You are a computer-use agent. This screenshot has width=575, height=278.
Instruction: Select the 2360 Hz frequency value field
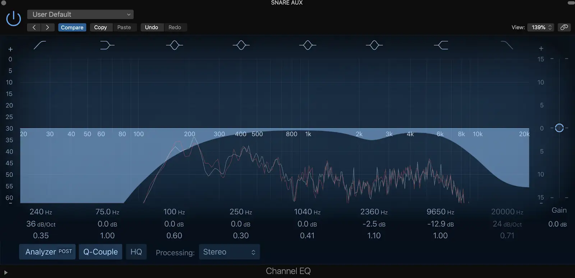pos(374,212)
